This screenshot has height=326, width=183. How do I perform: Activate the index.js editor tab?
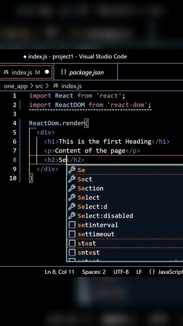[x=26, y=72]
